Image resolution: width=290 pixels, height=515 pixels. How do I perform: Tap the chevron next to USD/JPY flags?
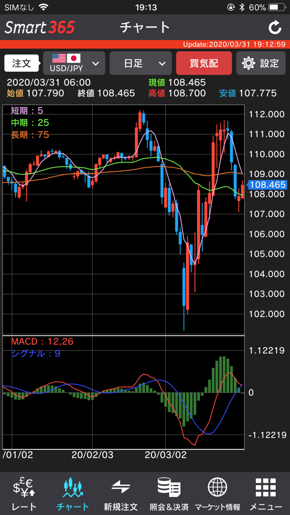click(x=96, y=64)
